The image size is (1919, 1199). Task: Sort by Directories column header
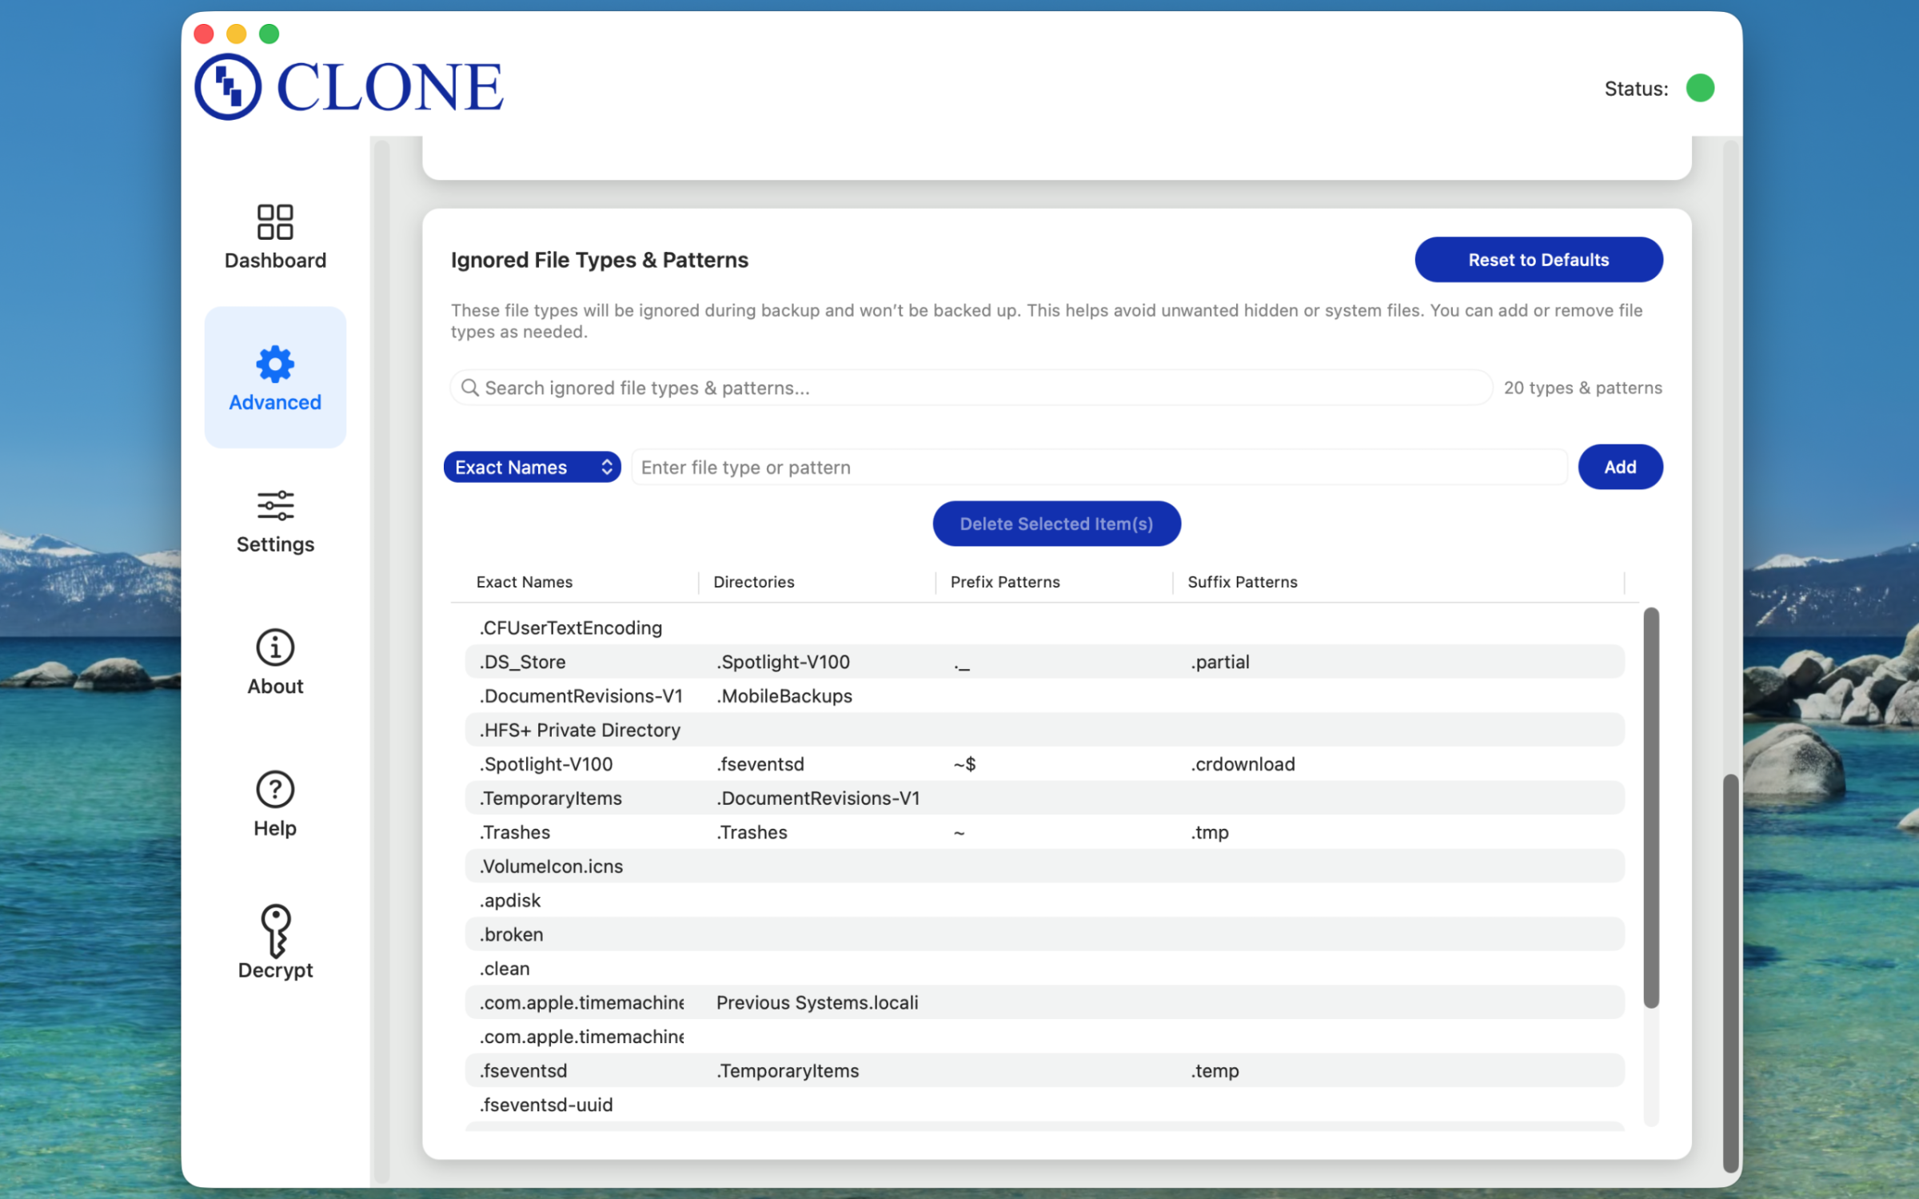pyautogui.click(x=753, y=582)
